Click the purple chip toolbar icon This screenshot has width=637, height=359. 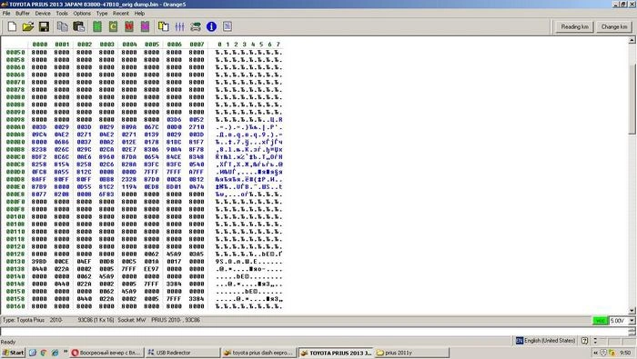145,26
